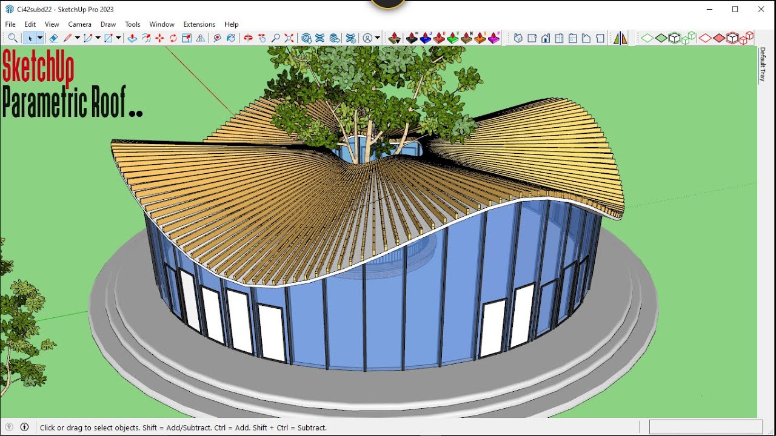Click the red outlined diamond icon

pyautogui.click(x=705, y=38)
